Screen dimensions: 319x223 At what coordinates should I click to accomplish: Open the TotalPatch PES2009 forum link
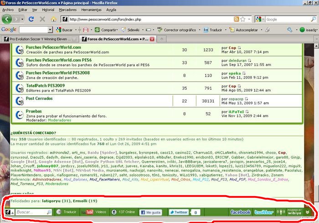(x=45, y=86)
